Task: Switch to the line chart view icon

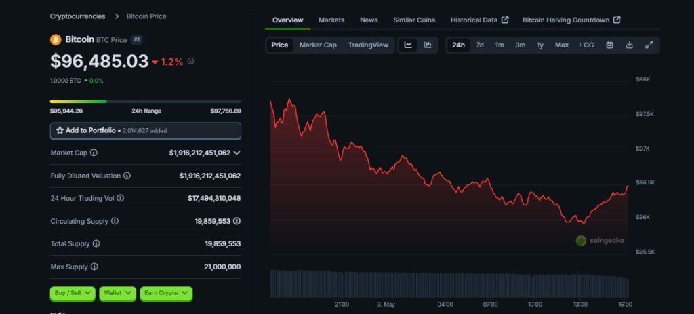Action: coord(408,45)
